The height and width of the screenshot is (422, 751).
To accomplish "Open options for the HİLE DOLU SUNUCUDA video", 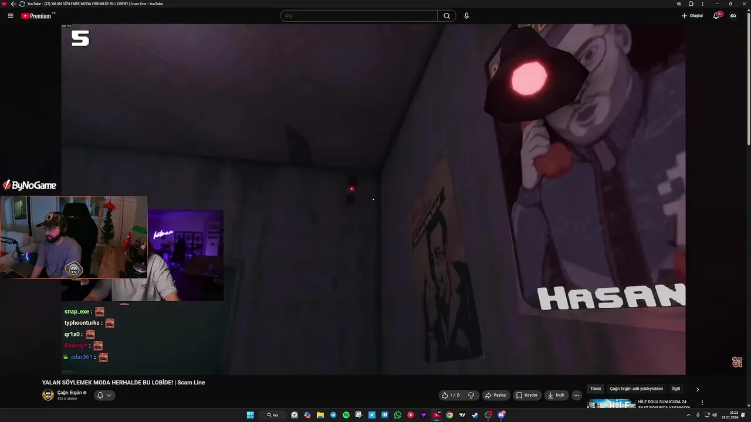I will (702, 403).
